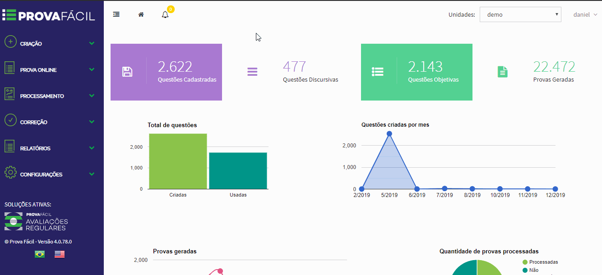602x275 pixels.
Task: Toggle the Processadas legend color marker
Action: tap(525, 262)
